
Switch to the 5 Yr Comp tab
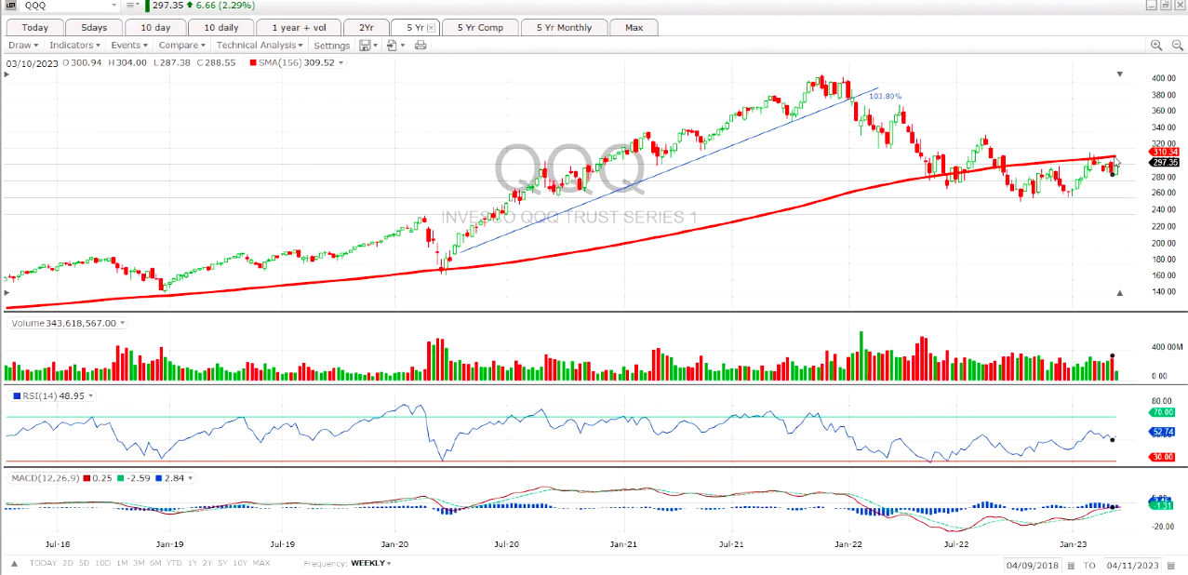[x=480, y=27]
